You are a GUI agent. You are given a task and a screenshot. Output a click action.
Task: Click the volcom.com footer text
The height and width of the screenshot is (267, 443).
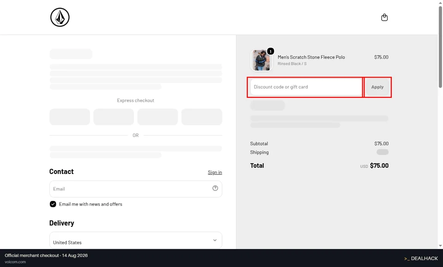pos(15,262)
